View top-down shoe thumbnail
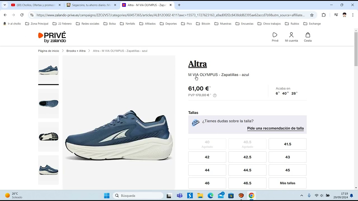This screenshot has width=358, height=201. (x=48, y=104)
